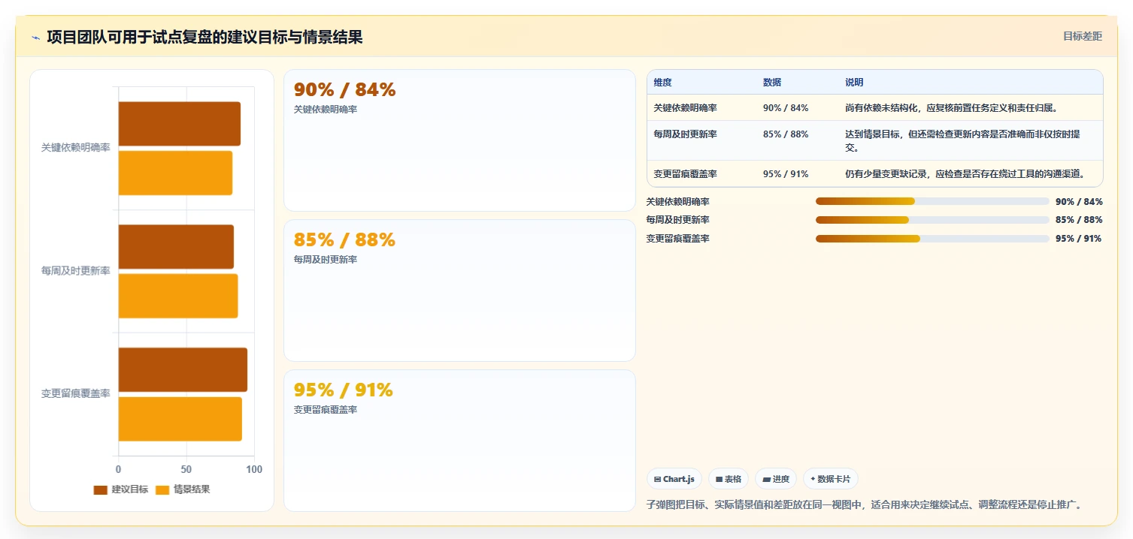Click the 变更留痕覆盖率 table row label
The image size is (1133, 539).
point(686,174)
